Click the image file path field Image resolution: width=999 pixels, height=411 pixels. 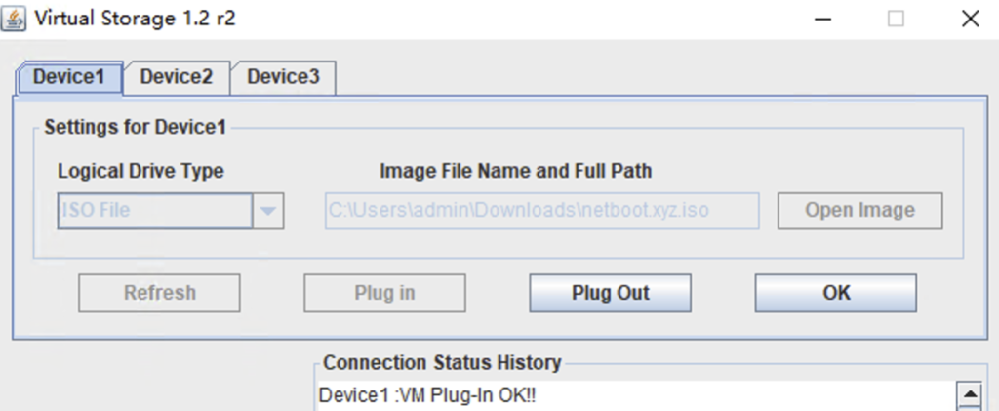tap(541, 210)
